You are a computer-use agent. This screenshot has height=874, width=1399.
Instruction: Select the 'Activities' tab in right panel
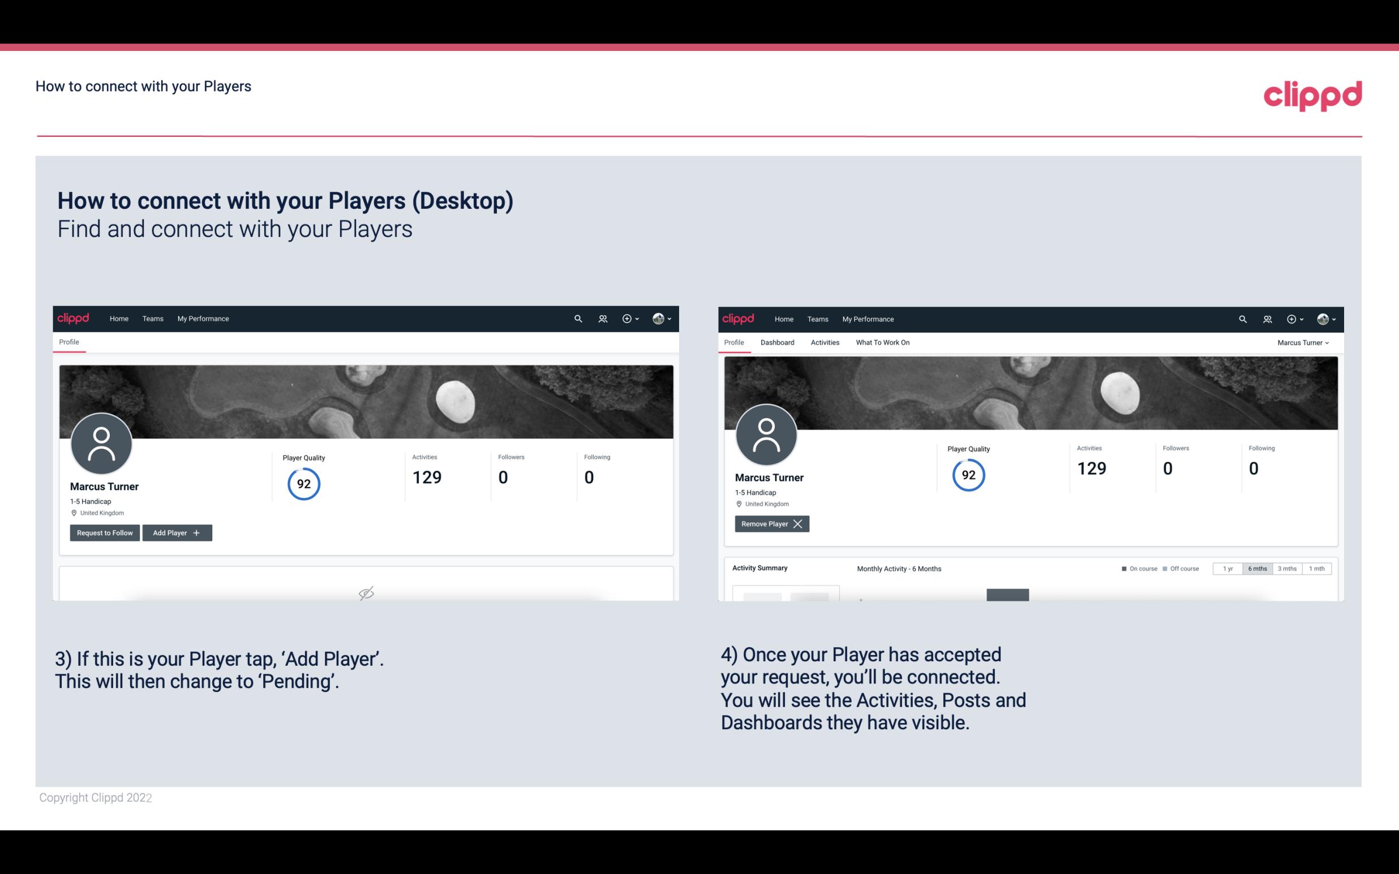tap(825, 342)
